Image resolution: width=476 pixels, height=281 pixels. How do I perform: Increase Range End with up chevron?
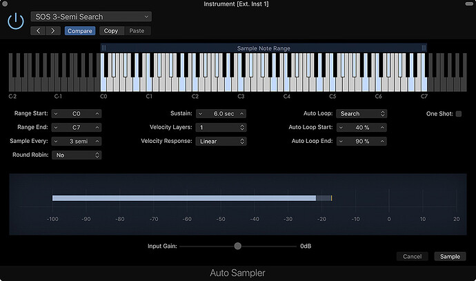click(97, 127)
